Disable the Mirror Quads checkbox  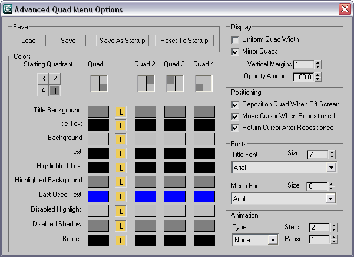[x=235, y=52]
